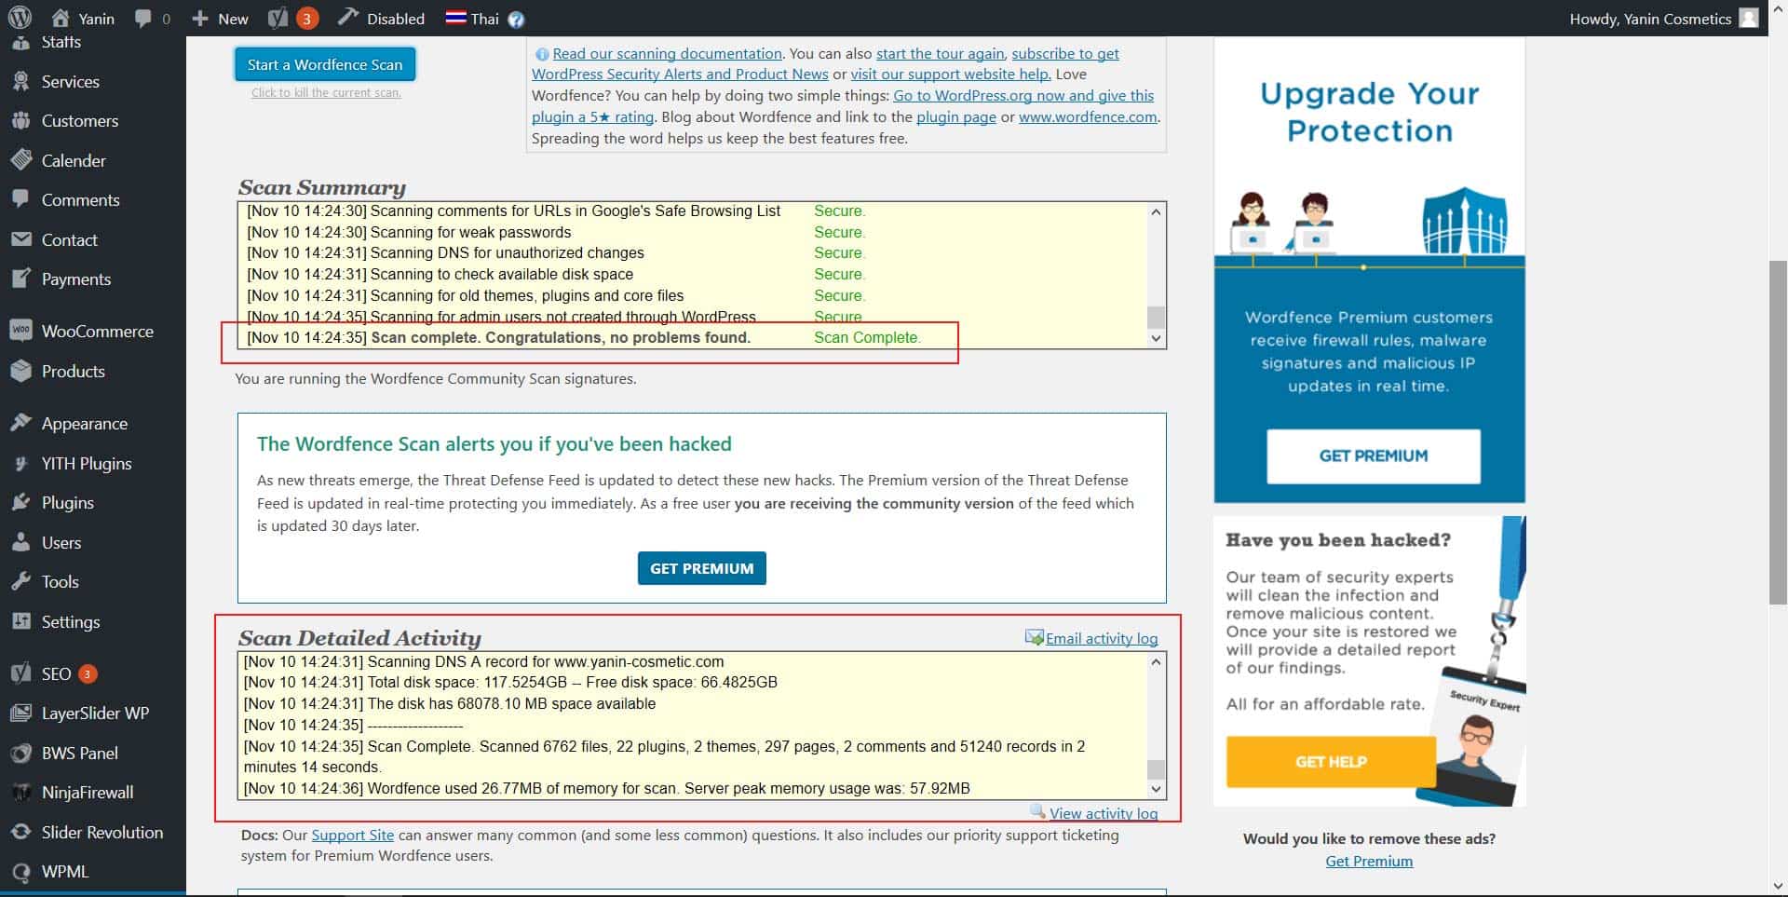1788x897 pixels.
Task: Open Read our scanning documentation link
Action: [x=667, y=53]
